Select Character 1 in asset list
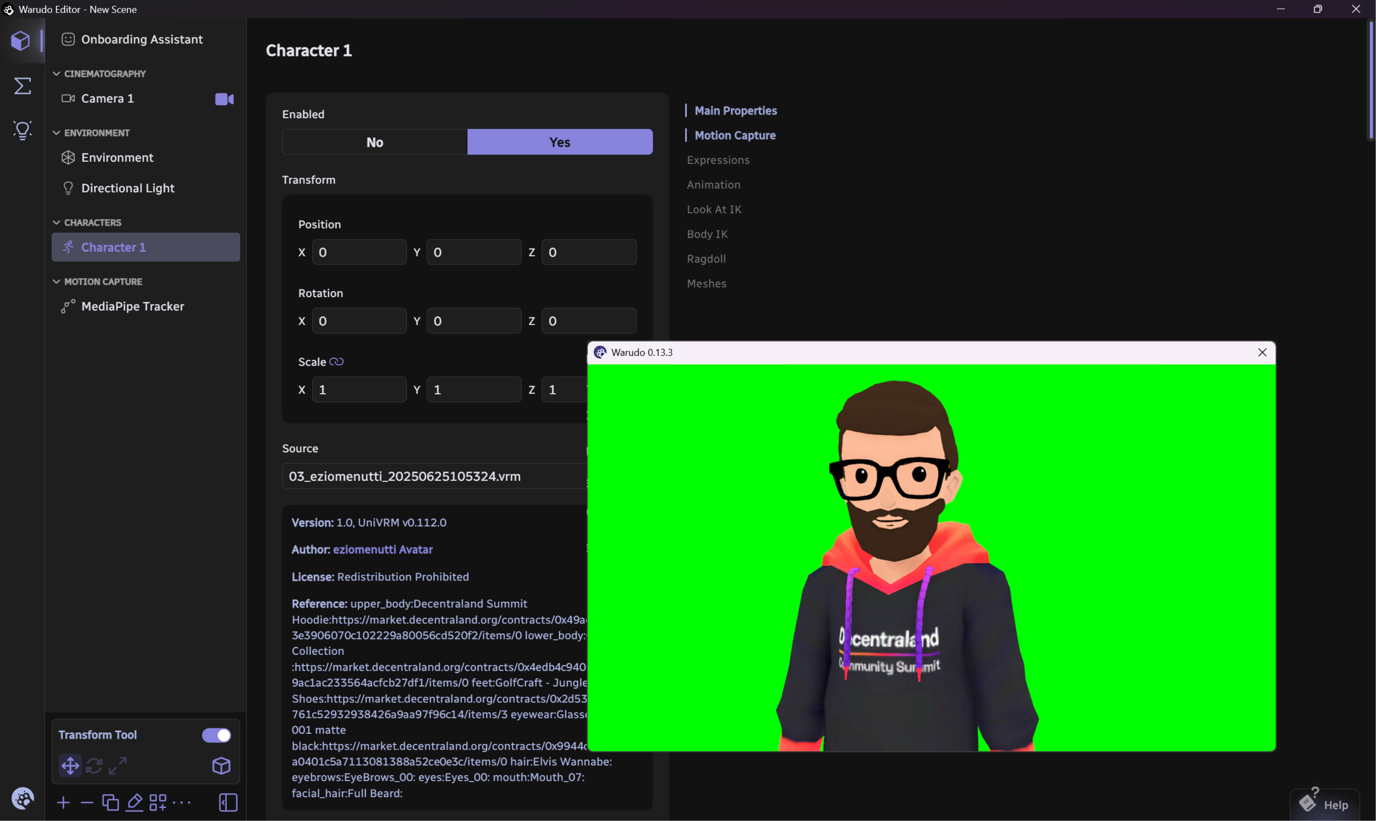This screenshot has width=1376, height=821. click(145, 247)
